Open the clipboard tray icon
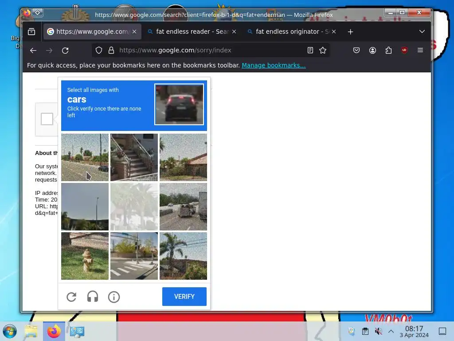 [x=365, y=331]
